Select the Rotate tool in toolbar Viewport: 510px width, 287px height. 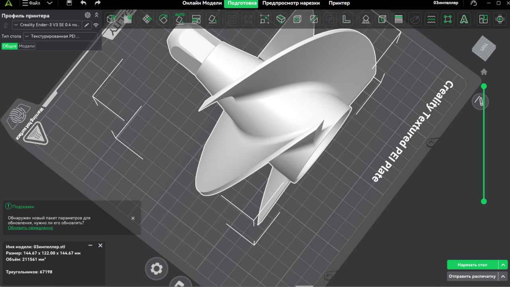coord(163,19)
